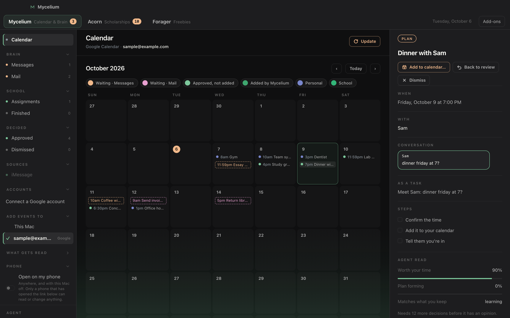Click the Back to review arrow icon
This screenshot has height=318, width=510.
(x=459, y=67)
